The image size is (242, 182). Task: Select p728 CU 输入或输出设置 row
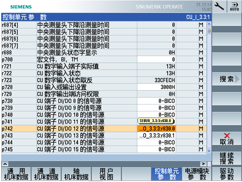104,87
